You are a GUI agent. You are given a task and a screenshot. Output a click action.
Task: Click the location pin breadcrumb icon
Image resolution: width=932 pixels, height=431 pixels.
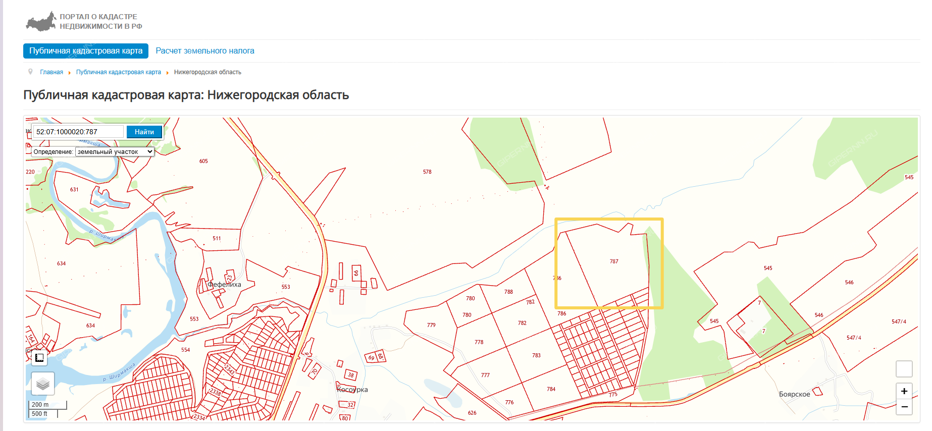[30, 72]
